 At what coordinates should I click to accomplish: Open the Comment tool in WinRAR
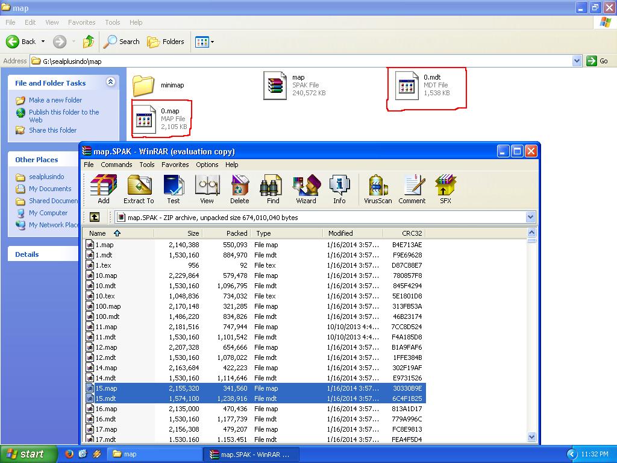tap(412, 190)
